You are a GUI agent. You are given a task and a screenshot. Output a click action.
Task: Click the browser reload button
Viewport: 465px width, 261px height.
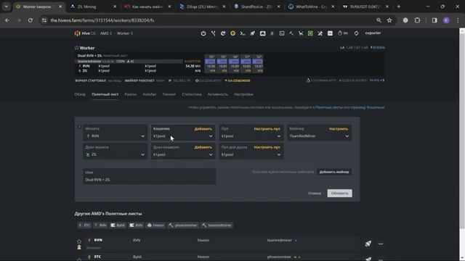31,20
